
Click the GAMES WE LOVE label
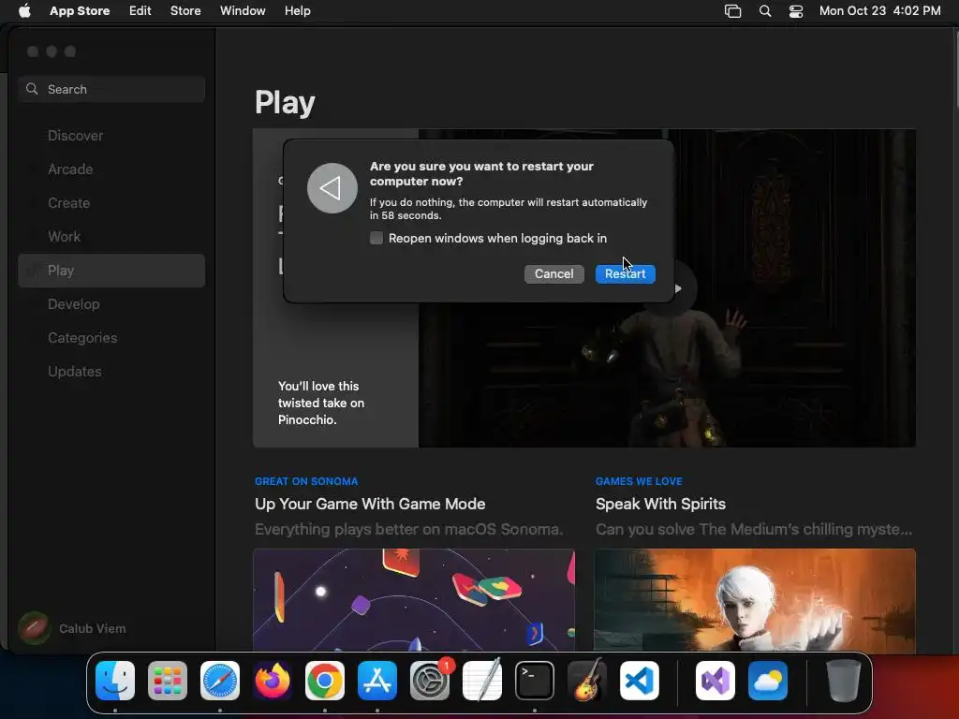tap(639, 481)
